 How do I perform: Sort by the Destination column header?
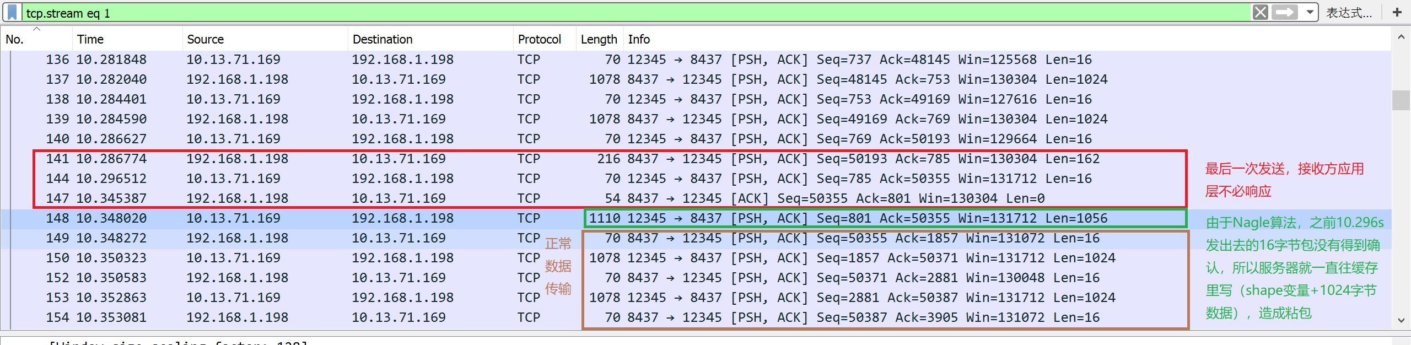click(x=430, y=39)
